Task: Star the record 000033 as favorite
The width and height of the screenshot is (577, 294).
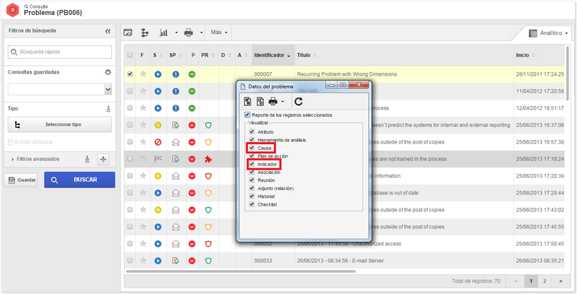Action: click(x=143, y=261)
